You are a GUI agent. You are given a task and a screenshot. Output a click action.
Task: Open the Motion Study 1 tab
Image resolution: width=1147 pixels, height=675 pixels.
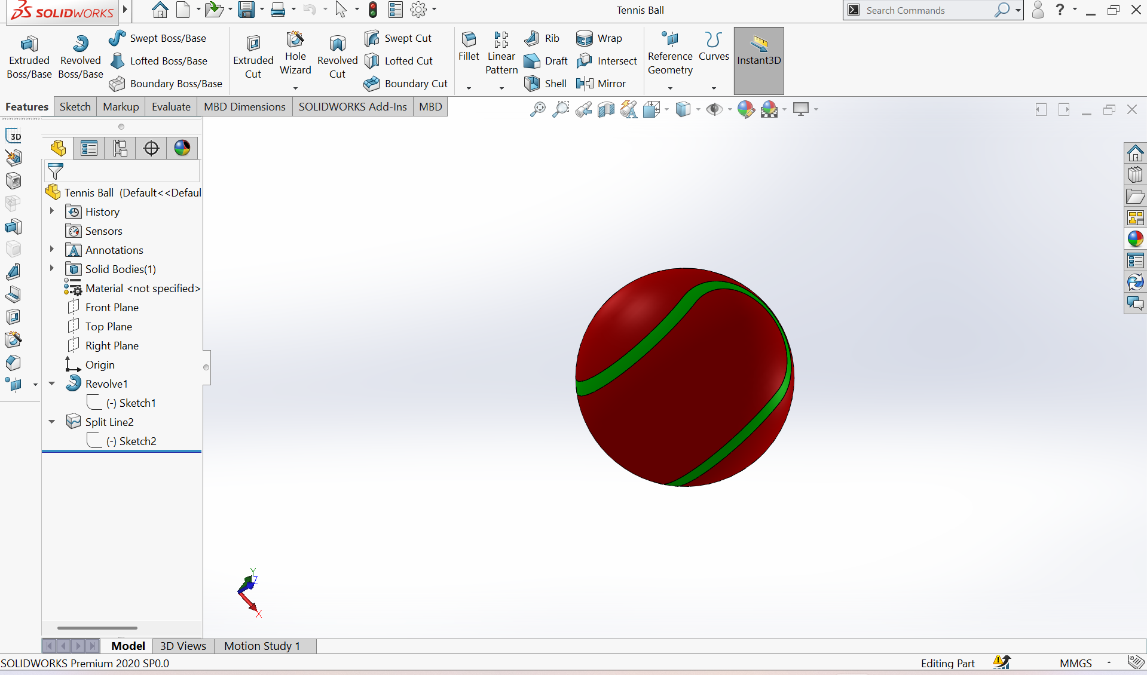(x=262, y=646)
